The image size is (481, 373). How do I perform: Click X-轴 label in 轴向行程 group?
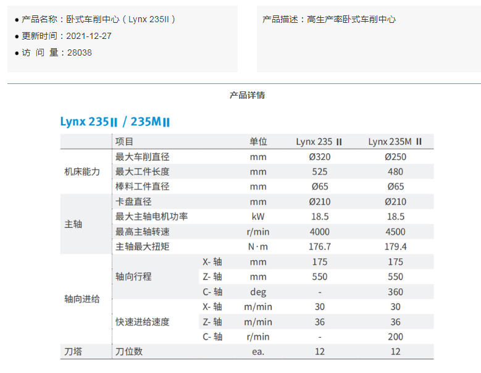212,262
